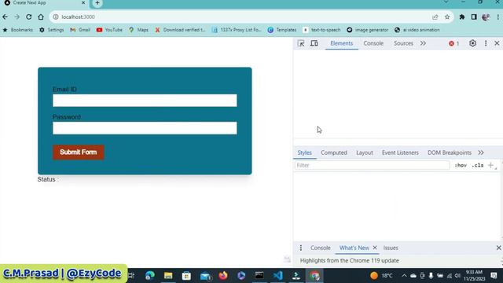Viewport: 503px width, 283px height.
Task: Open DevTools settings gear
Action: (472, 43)
